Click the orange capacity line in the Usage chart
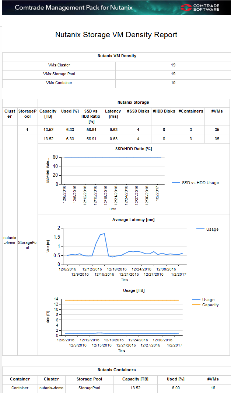 (122, 300)
